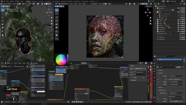Click the Displacement input link button
The width and height of the screenshot is (186, 105).
point(175,93)
